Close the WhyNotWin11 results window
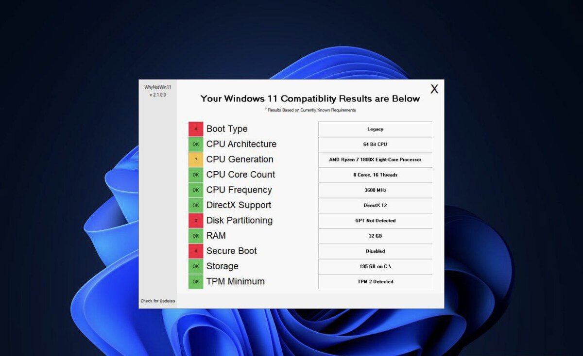583x356 pixels. 434,89
